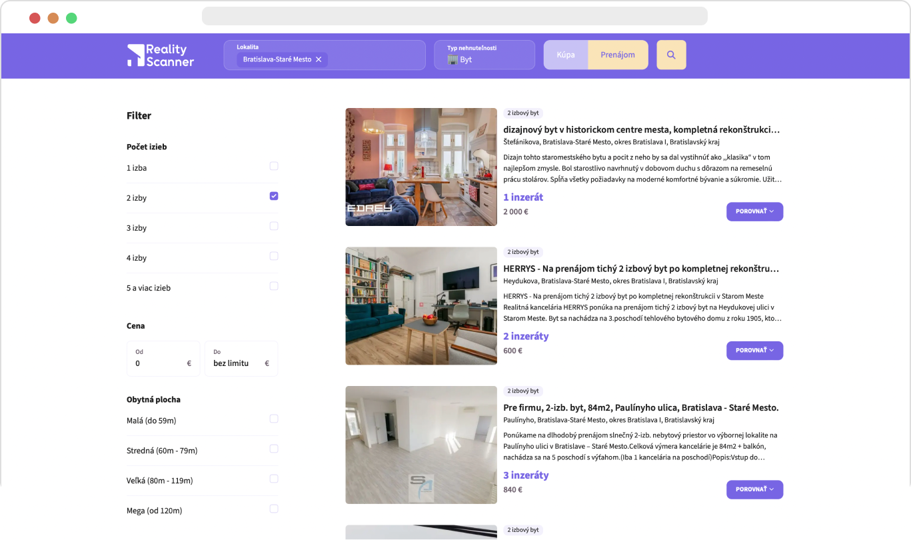The image size is (911, 540).
Task: Click the green window maximize dot
Action: tap(71, 18)
